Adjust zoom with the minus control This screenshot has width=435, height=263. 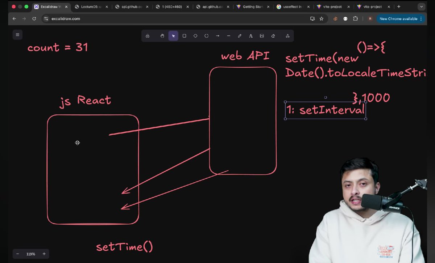click(17, 254)
